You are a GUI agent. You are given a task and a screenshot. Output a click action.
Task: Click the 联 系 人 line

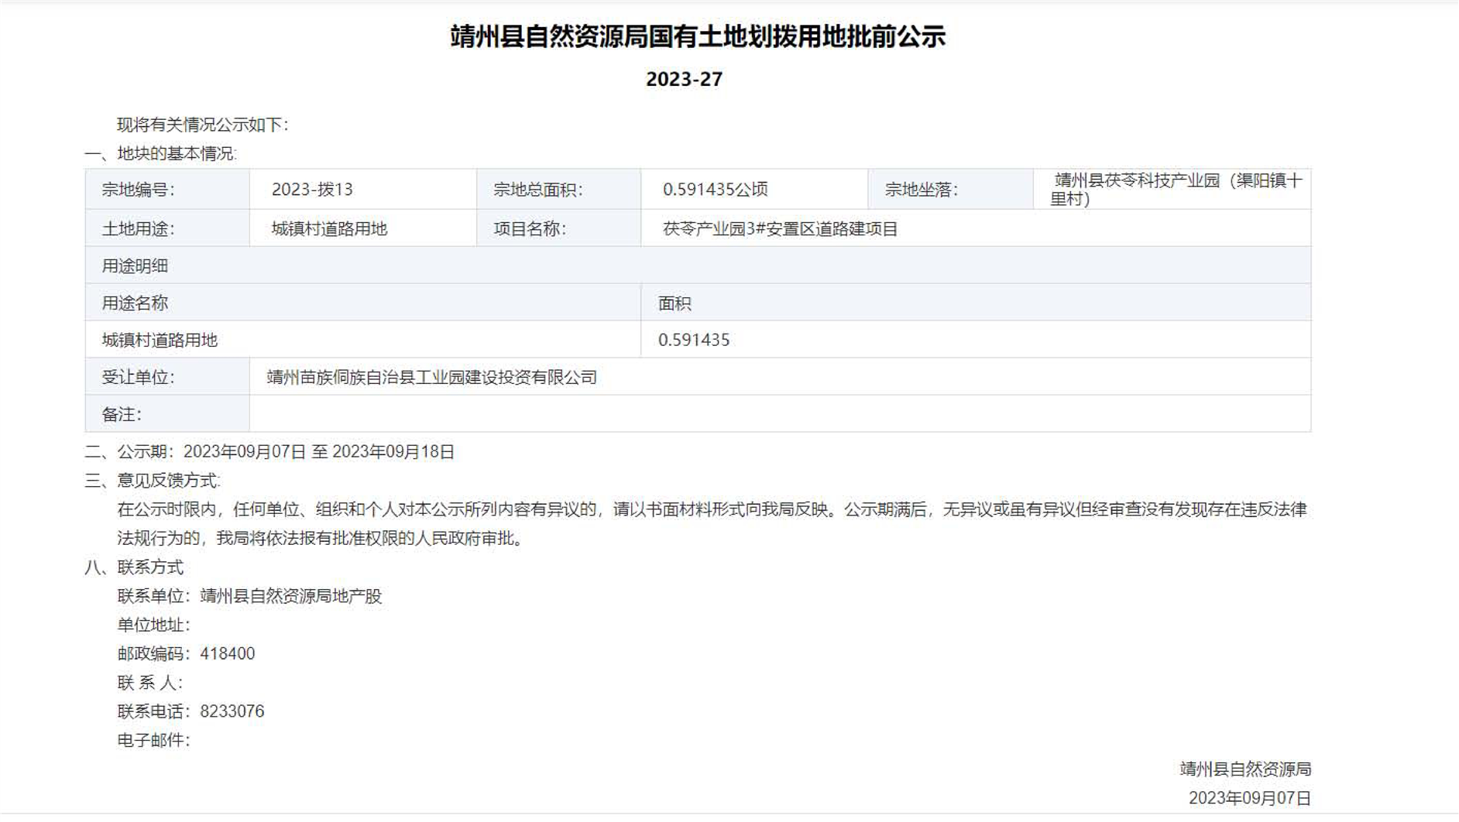pos(150,683)
